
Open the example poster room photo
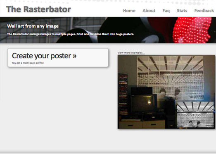(x=166, y=92)
